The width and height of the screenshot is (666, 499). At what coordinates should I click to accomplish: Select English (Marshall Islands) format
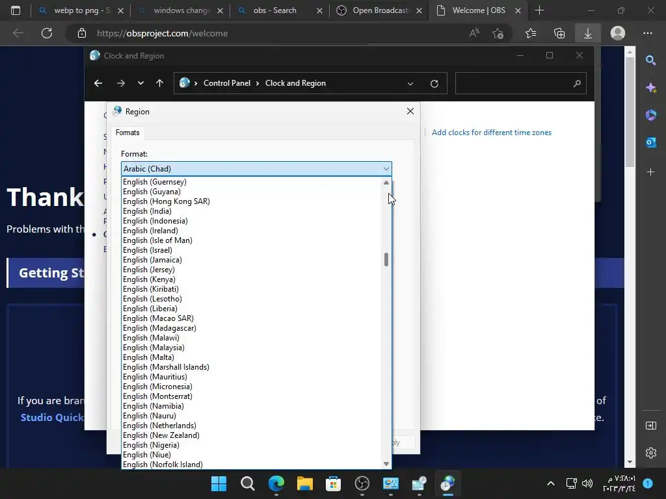(166, 367)
